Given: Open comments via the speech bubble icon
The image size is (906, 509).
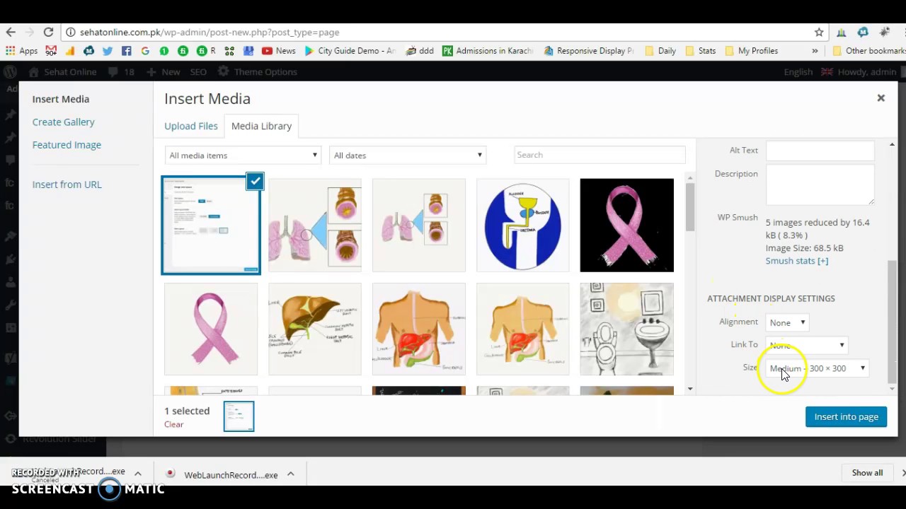Looking at the screenshot, I should tap(113, 71).
